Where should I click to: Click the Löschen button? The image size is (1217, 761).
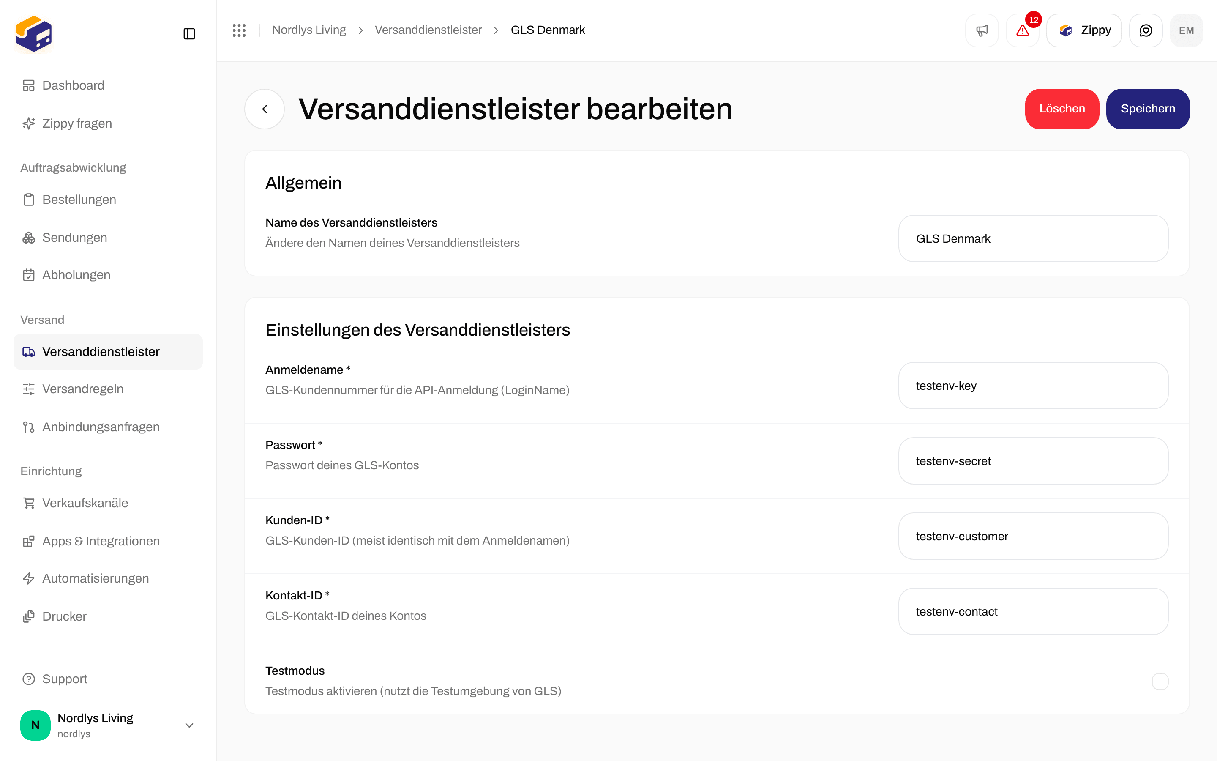point(1062,109)
